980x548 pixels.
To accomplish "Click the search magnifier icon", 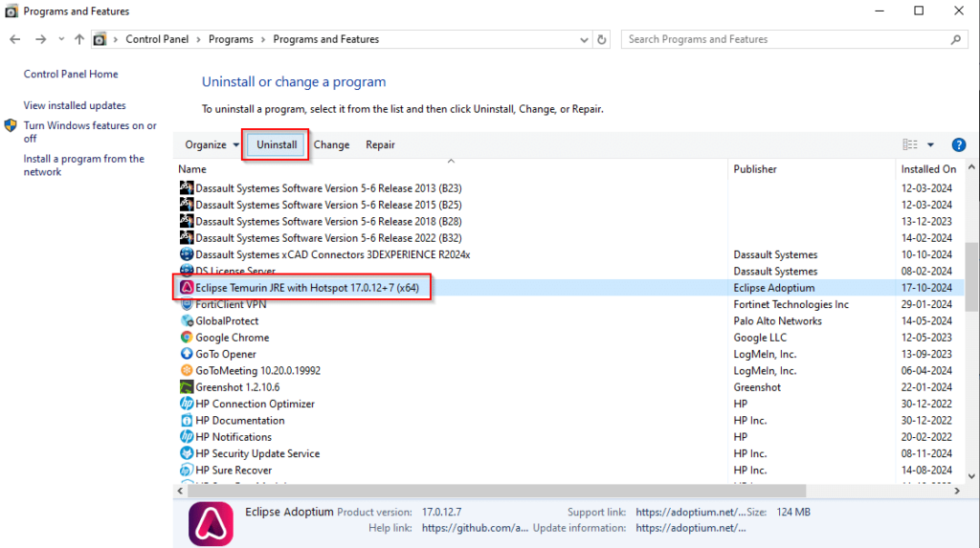I will click(x=956, y=39).
